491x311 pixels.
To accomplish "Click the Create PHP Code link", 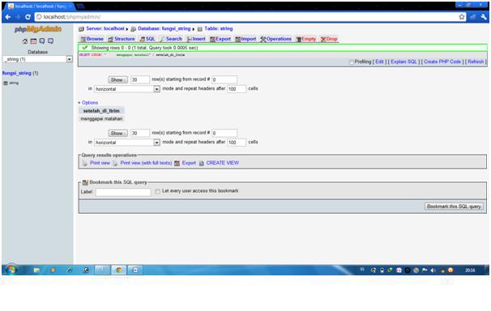I will coord(442,62).
